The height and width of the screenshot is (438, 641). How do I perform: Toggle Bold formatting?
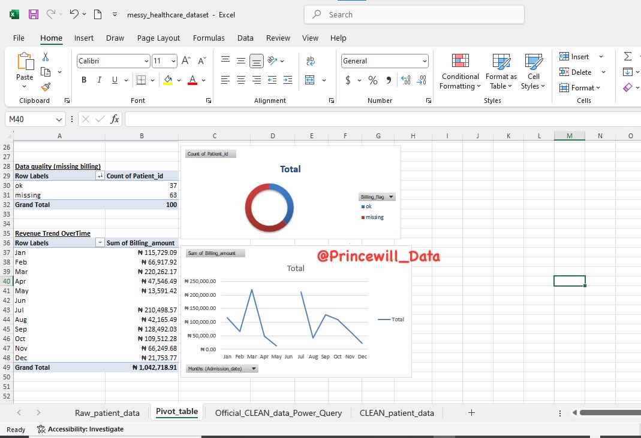click(x=84, y=80)
